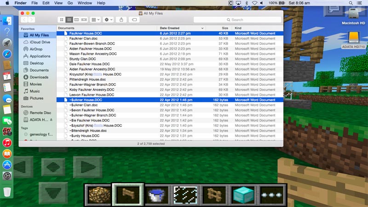
Task: Switch Finder to list view
Action: [x=69, y=20]
